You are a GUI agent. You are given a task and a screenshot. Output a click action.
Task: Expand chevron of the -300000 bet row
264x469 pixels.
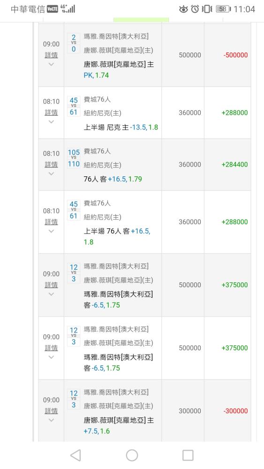tap(51, 420)
